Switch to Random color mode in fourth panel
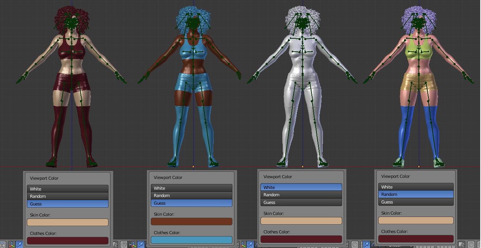Screen dimensions: 481x248 tap(416, 194)
